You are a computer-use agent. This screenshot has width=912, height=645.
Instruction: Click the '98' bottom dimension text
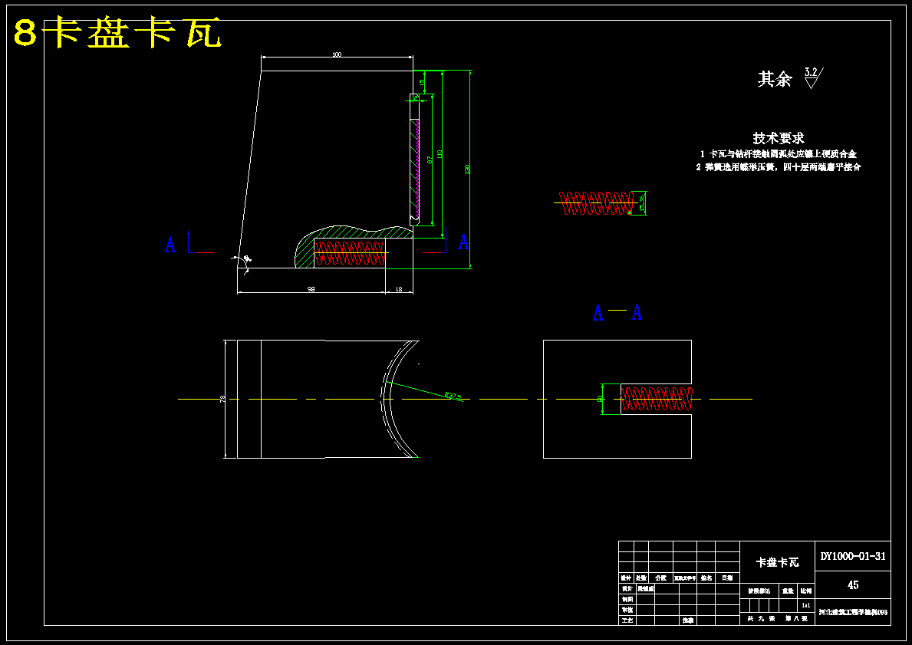[x=311, y=289]
